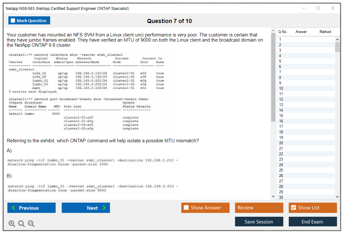Image resolution: width=345 pixels, height=235 pixels.
Task: Click the zoom in magnifier icon
Action: click(x=12, y=224)
